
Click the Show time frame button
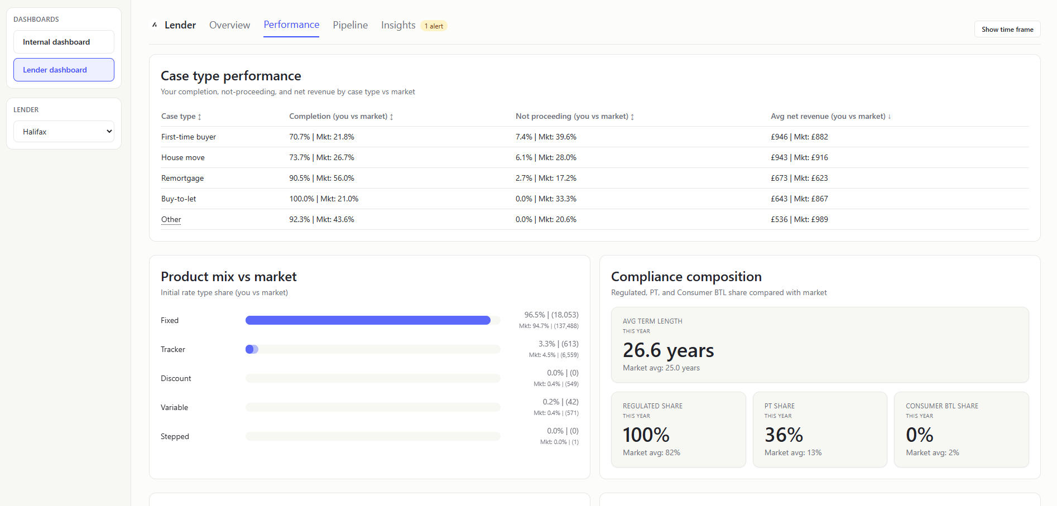click(1007, 29)
